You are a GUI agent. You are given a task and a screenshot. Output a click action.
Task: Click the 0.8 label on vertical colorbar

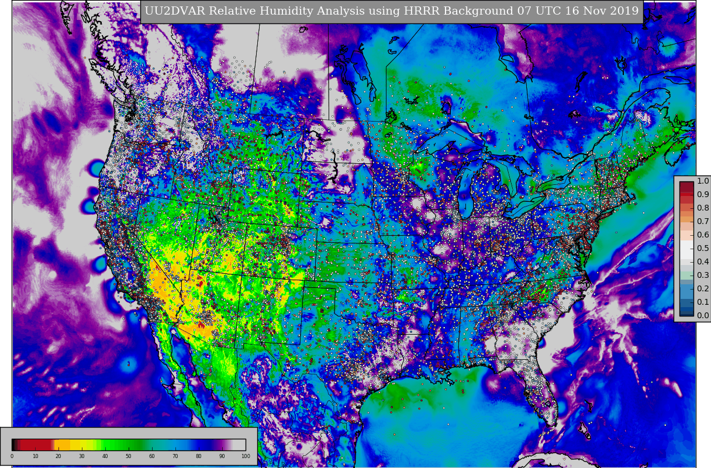coord(703,208)
